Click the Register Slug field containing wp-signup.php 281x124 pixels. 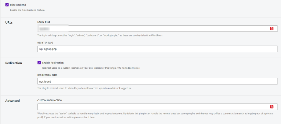[157, 49]
